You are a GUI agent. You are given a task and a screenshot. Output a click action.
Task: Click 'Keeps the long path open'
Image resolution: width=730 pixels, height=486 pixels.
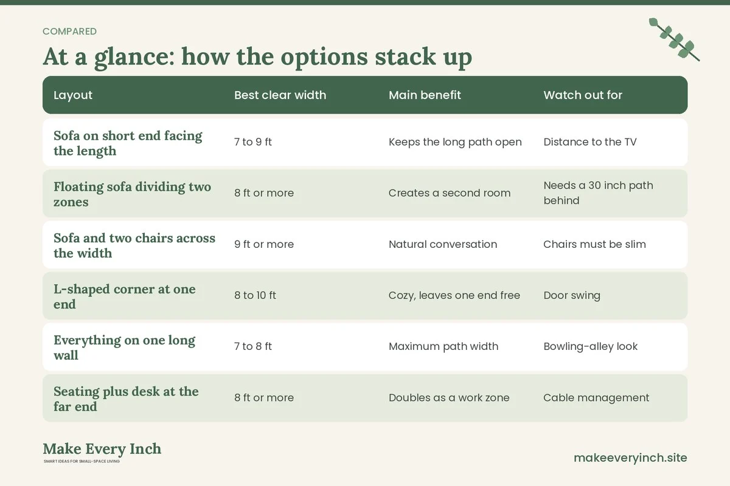455,142
